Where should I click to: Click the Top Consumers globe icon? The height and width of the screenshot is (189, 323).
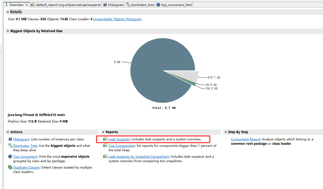pyautogui.click(x=10, y=156)
